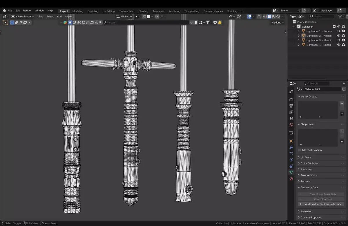Open the View Layer properties tab
Screen dimensions: 348x226
291,112
